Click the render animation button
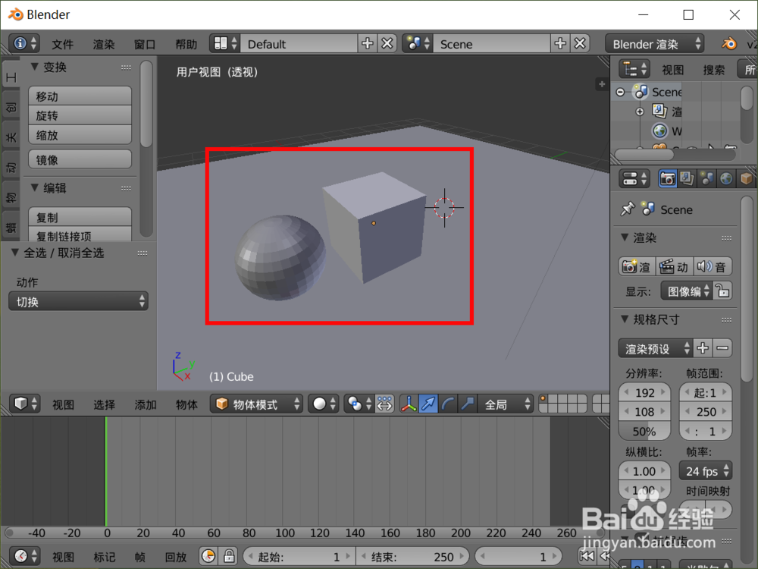 675,266
